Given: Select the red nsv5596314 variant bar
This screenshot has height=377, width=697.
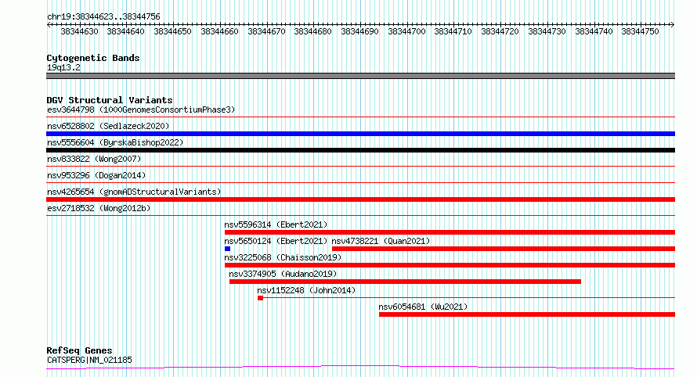Looking at the screenshot, I should (450, 232).
